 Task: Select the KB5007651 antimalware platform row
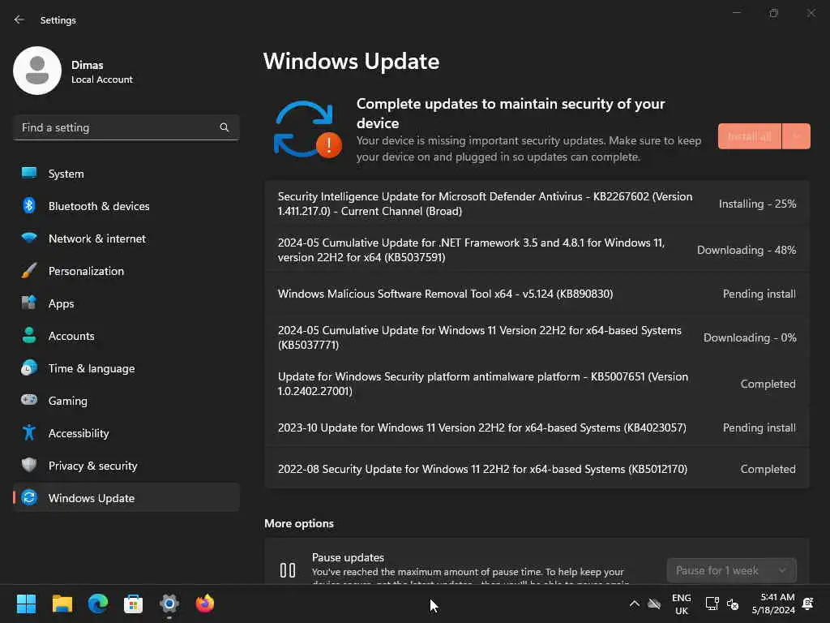pyautogui.click(x=537, y=384)
